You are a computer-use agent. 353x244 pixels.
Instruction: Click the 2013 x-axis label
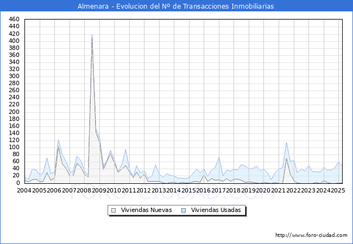(159, 190)
